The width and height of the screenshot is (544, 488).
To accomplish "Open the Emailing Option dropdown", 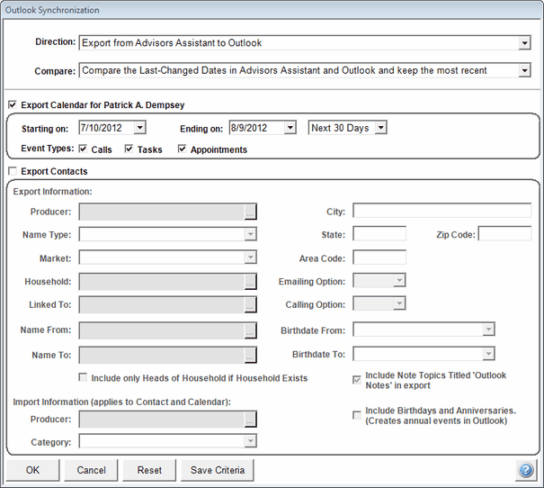I will click(399, 280).
